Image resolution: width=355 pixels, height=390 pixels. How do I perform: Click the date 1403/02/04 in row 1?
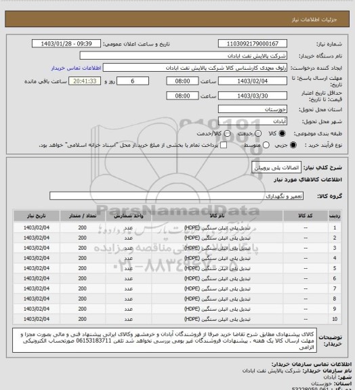[37, 227]
